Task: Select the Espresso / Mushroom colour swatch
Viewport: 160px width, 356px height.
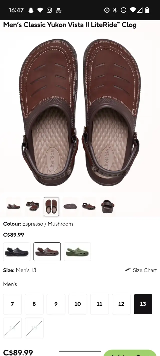Action: coord(47,252)
